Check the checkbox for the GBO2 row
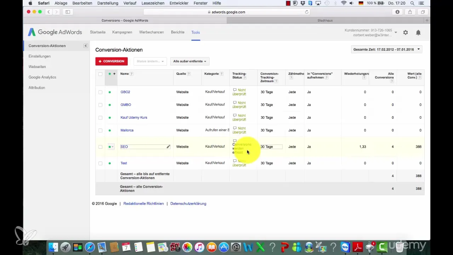Image resolution: width=453 pixels, height=255 pixels. pos(100,92)
